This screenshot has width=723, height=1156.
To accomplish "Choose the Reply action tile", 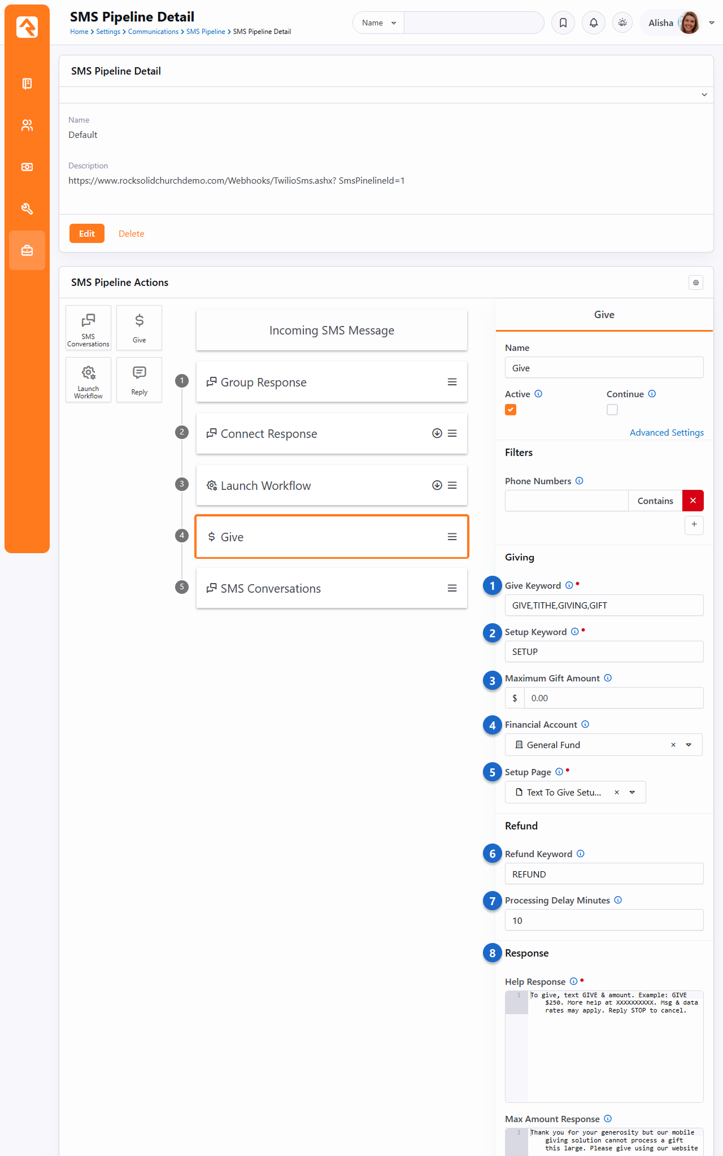I will (139, 380).
